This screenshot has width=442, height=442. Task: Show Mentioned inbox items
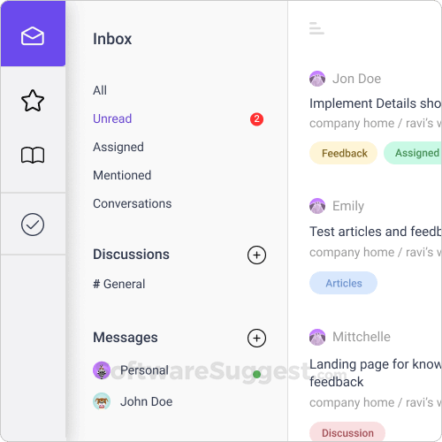coord(122,175)
